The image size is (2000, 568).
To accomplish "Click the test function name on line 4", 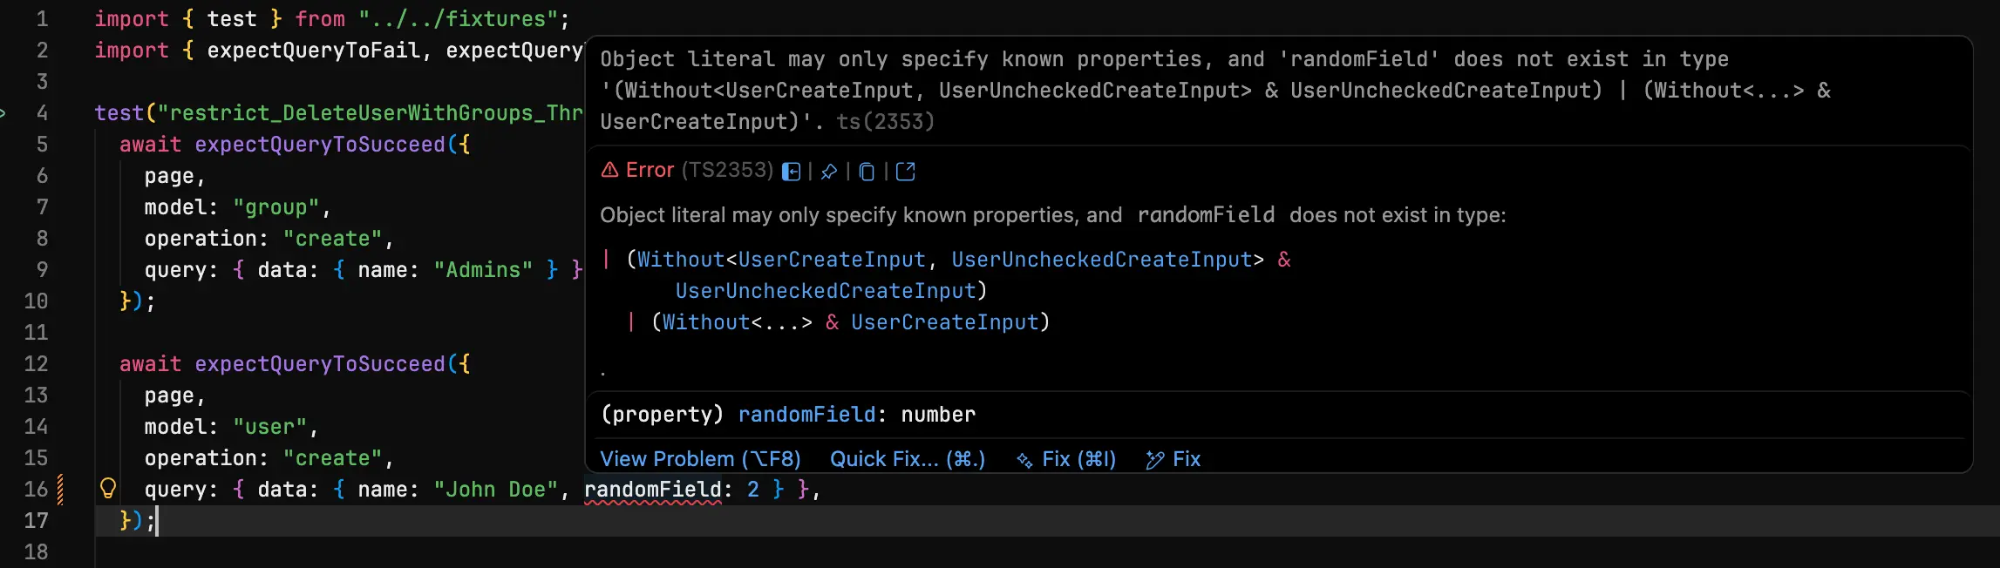I will [119, 113].
